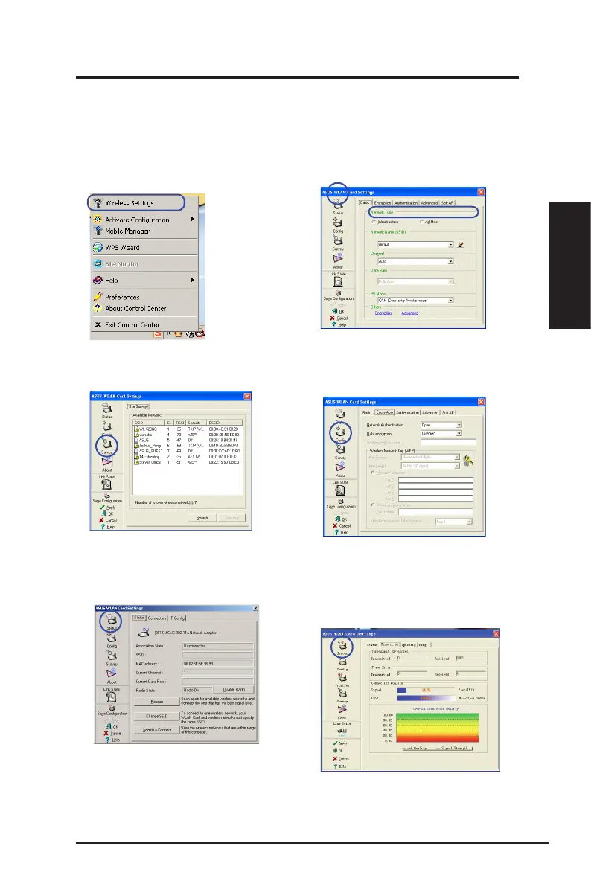Open the Network Name SSID dropdown
This screenshot has height=890, width=591.
pos(451,245)
